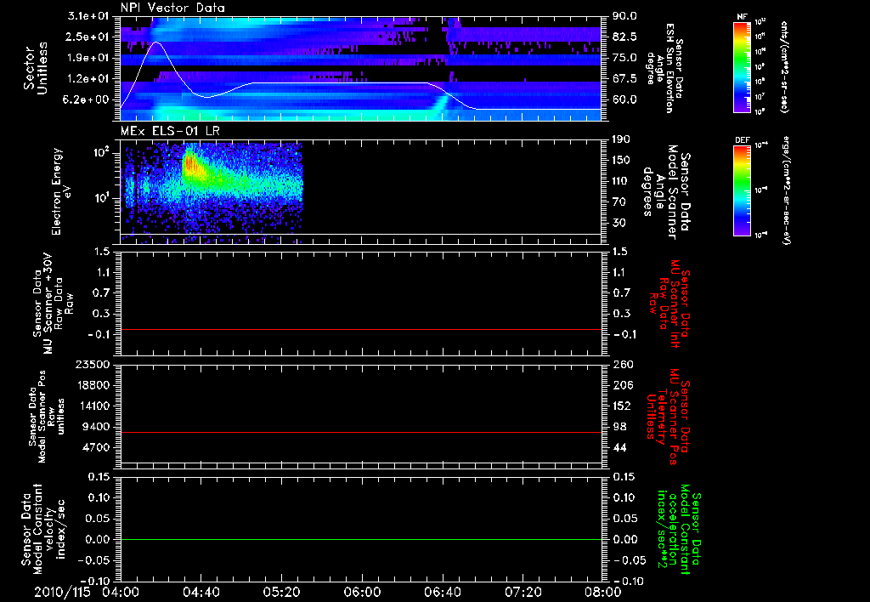Viewport: 870px width, 602px height.
Task: Click the '150' scanner angle tick
Action: [x=622, y=161]
